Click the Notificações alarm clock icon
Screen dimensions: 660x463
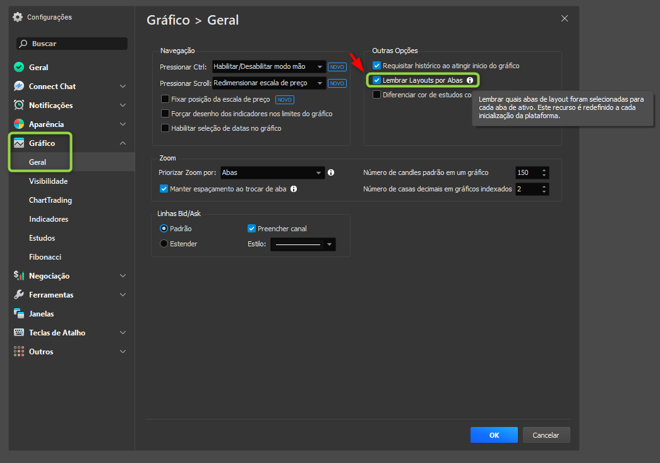(x=19, y=105)
